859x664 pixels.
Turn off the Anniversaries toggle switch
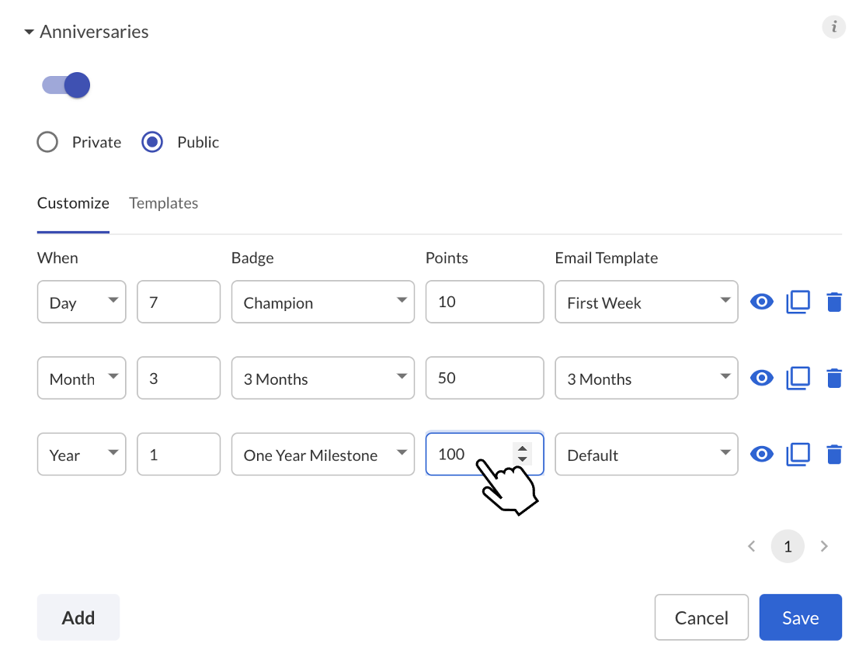[x=66, y=85]
